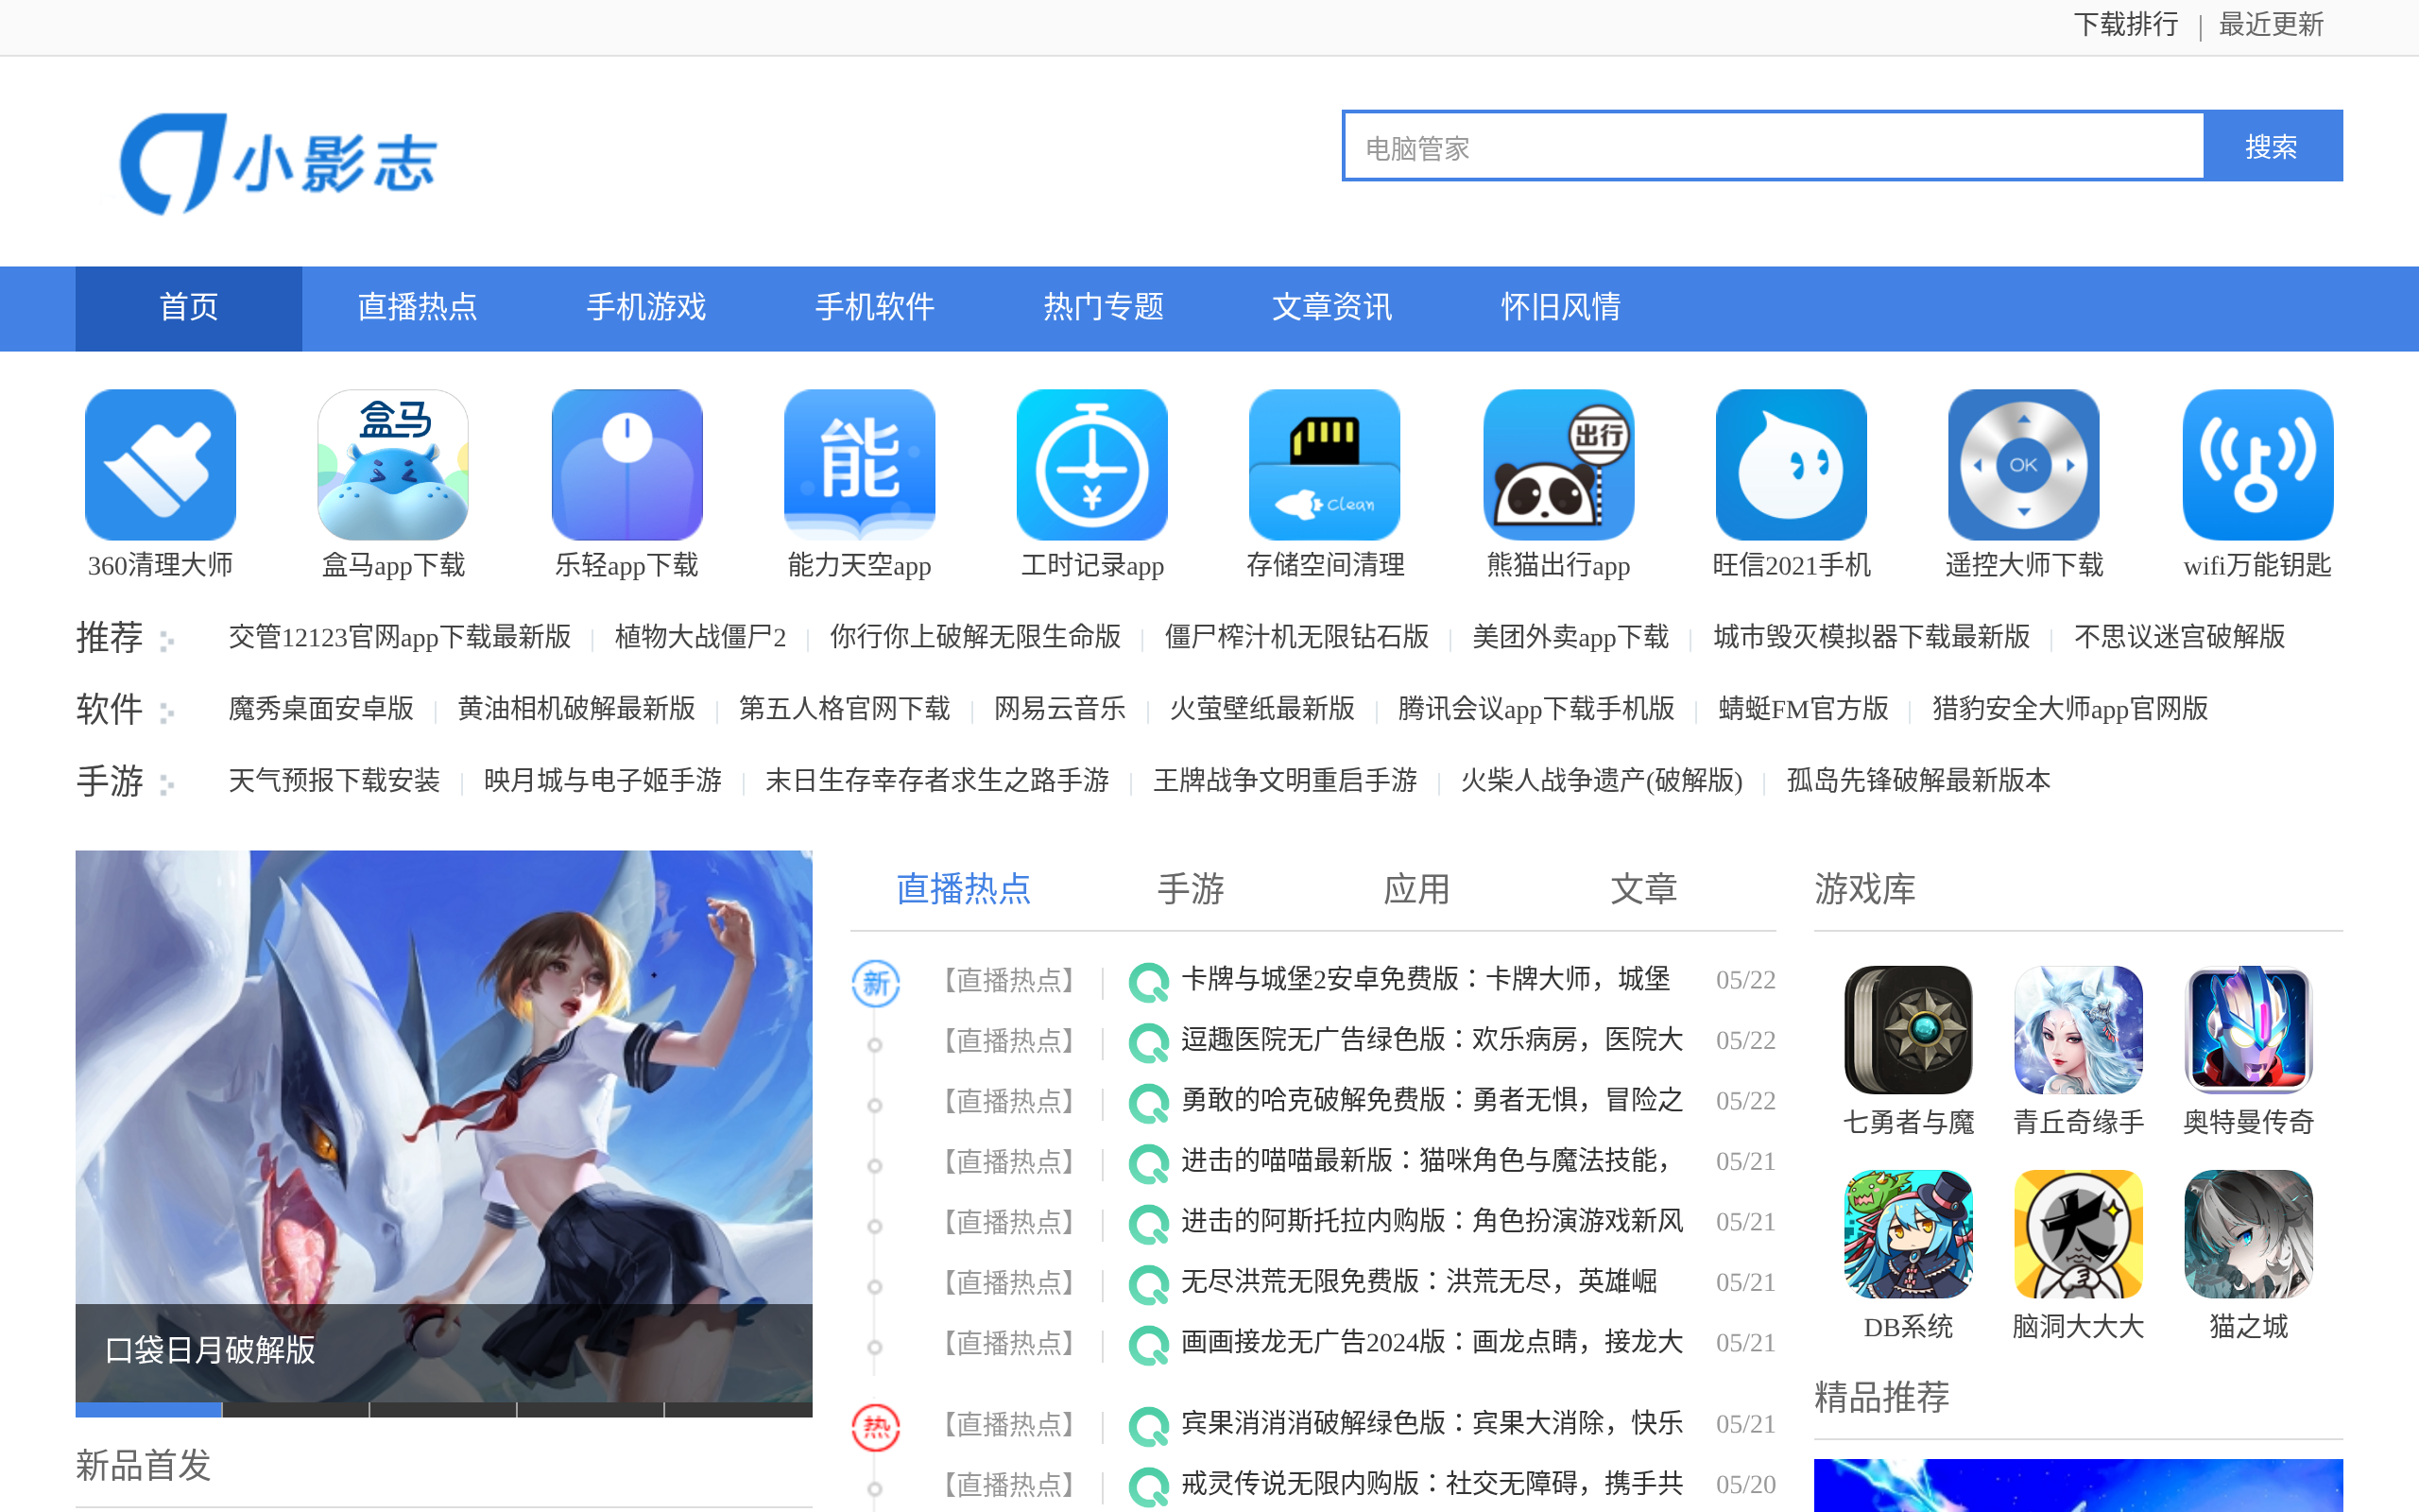The image size is (2419, 1512).
Task: Open the 怀旧风情 navigation item
Action: [x=1560, y=308]
